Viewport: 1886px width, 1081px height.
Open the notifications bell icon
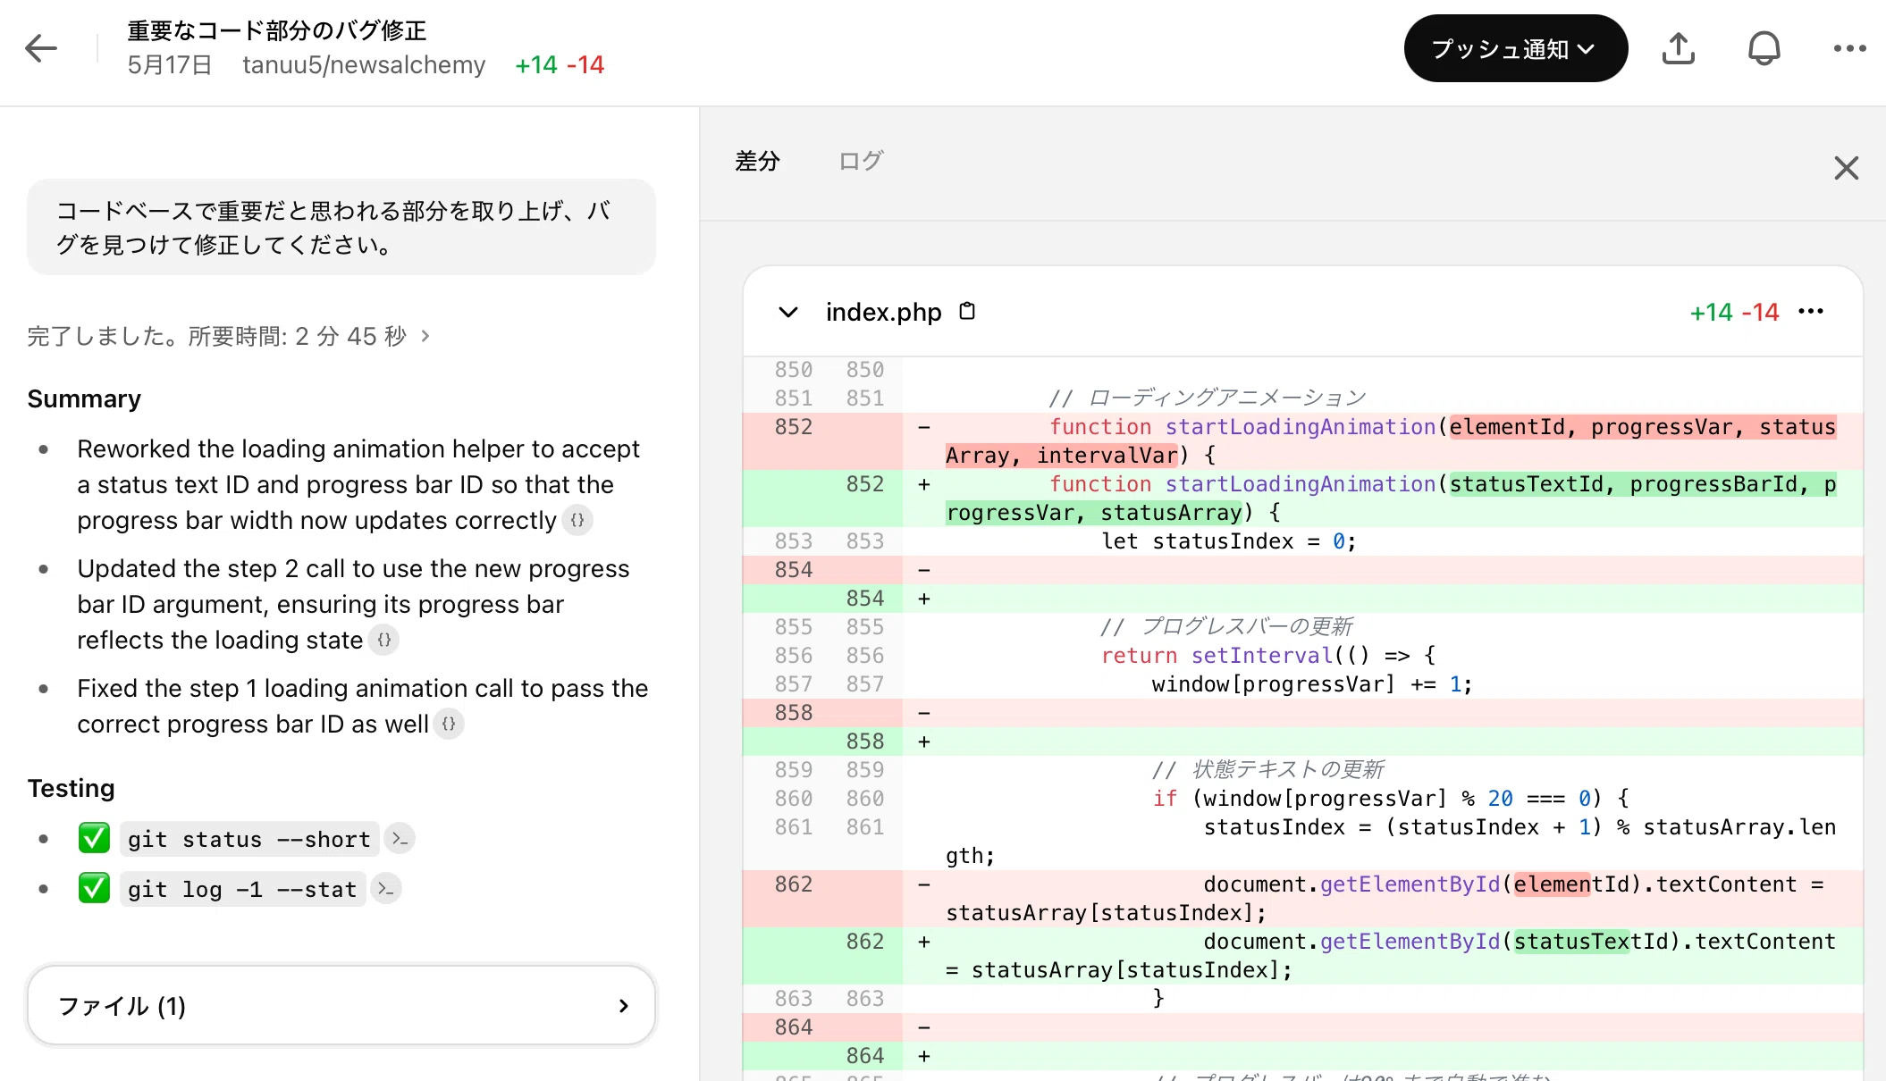click(1764, 48)
